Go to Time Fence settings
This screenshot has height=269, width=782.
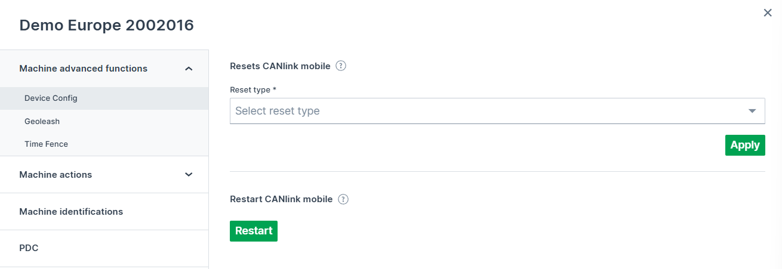pyautogui.click(x=46, y=144)
